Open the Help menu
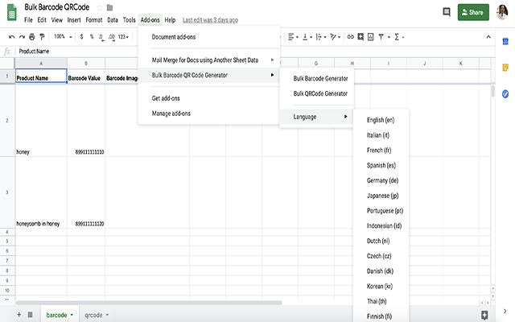515x322 pixels. coord(170,20)
